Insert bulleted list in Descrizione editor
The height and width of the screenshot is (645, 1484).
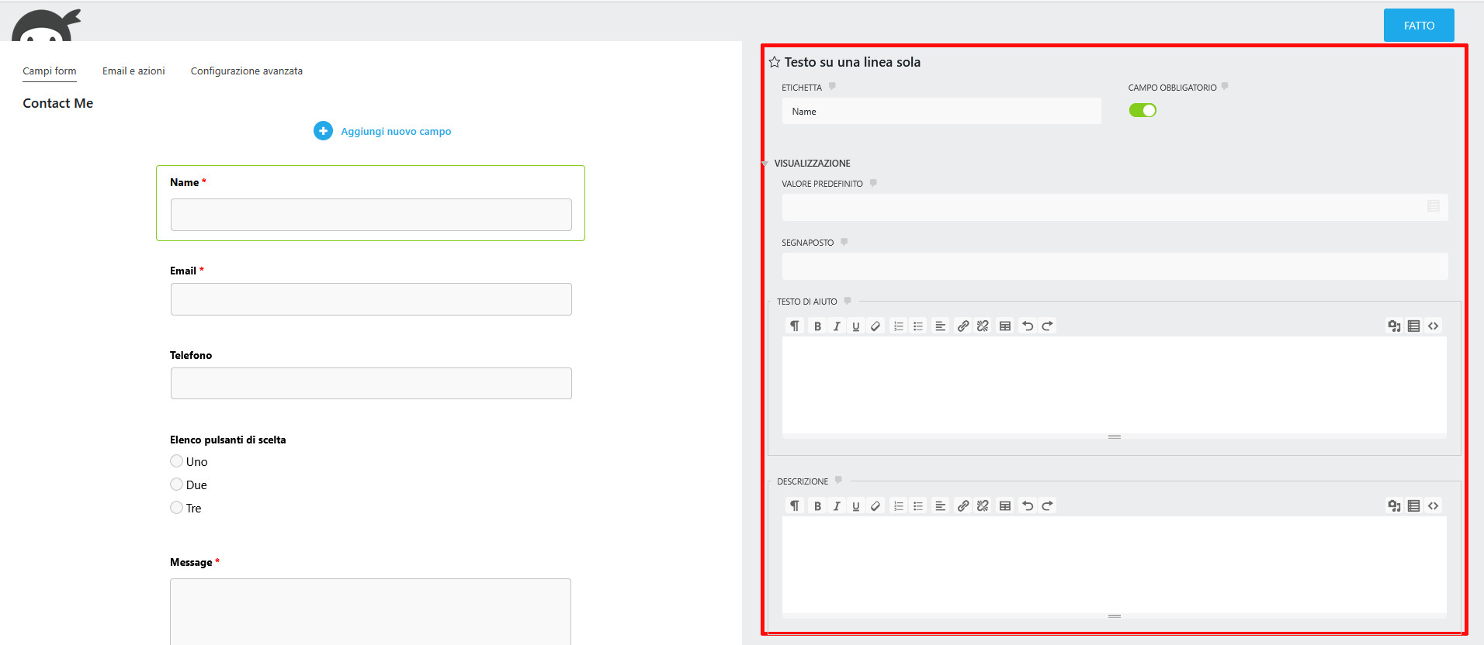918,506
